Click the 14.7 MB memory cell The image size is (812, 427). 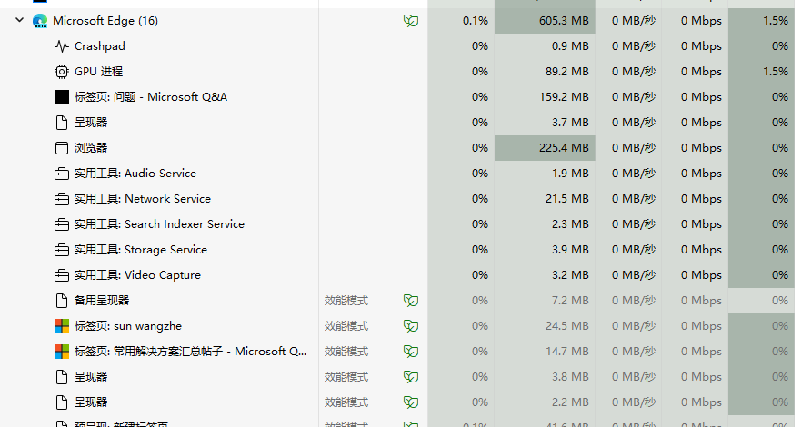pos(545,352)
